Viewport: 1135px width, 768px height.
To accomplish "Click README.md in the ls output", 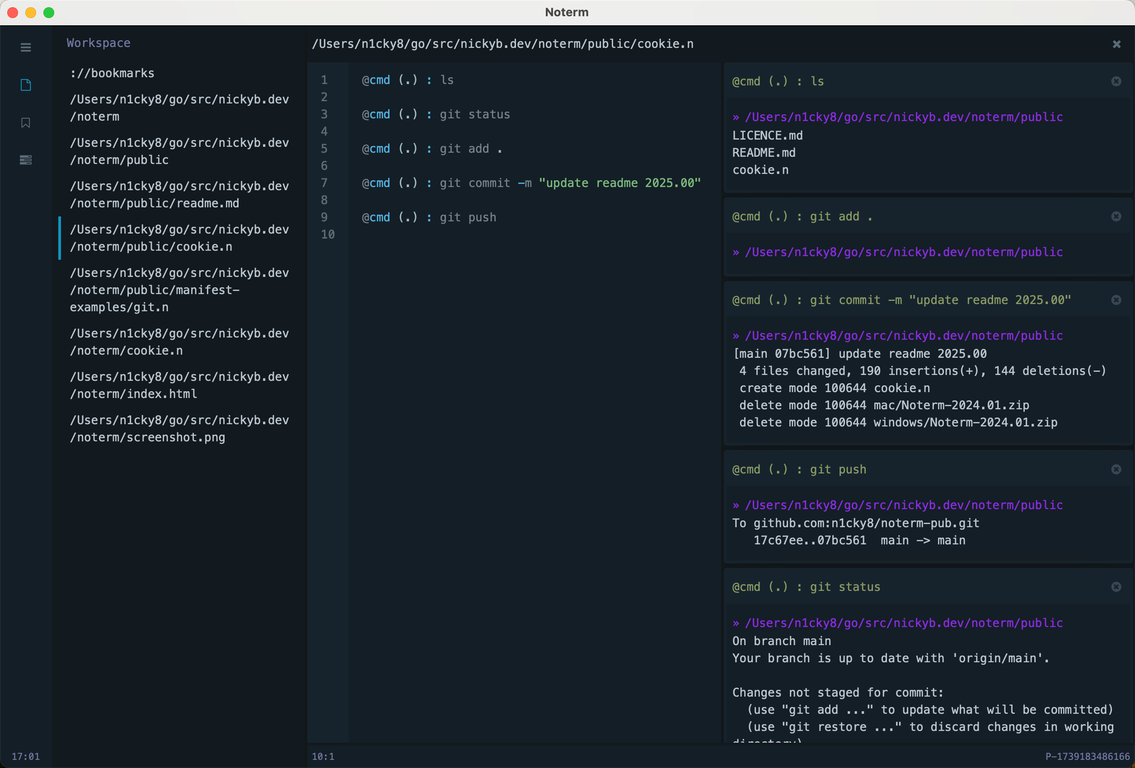I will (x=764, y=153).
